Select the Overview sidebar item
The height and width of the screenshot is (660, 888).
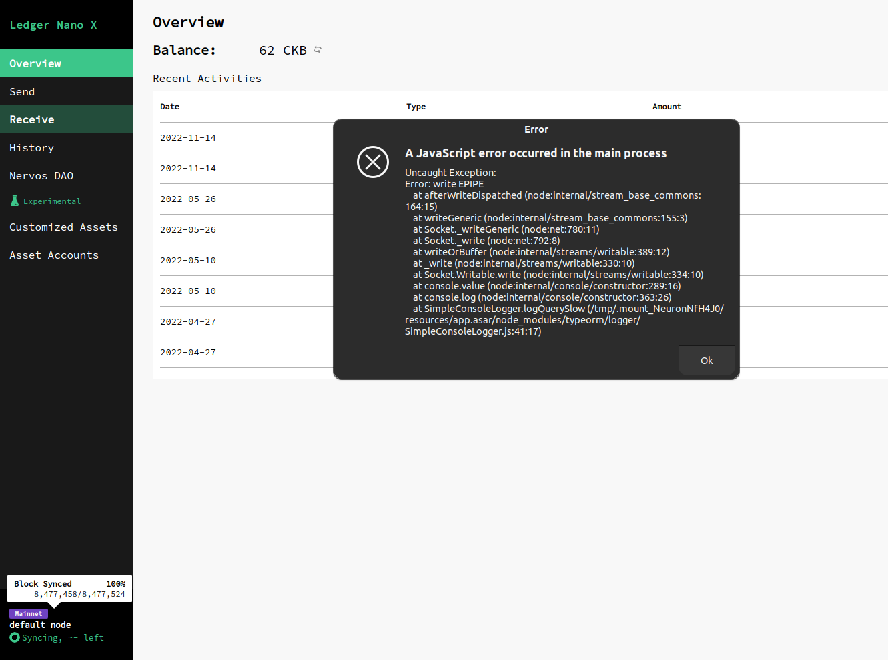[35, 63]
